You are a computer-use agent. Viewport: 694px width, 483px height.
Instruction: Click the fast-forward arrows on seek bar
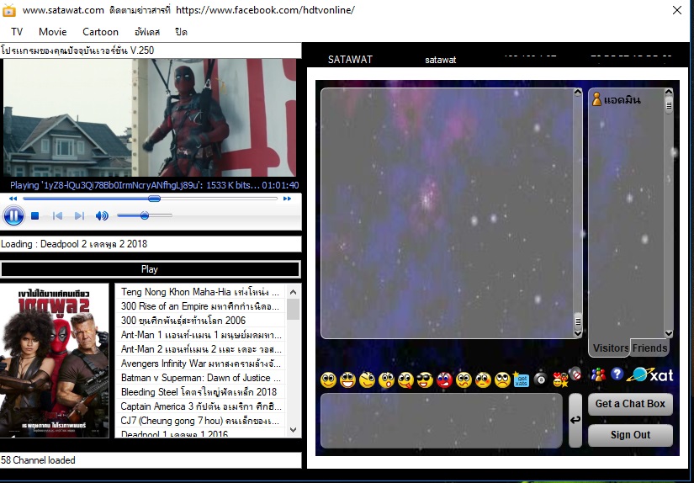pos(287,199)
